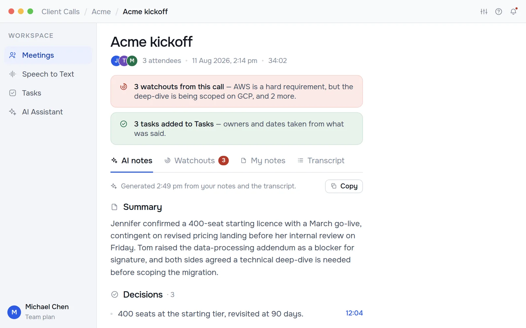Copy the AI notes with Copy button
This screenshot has height=328, width=526.
[344, 186]
